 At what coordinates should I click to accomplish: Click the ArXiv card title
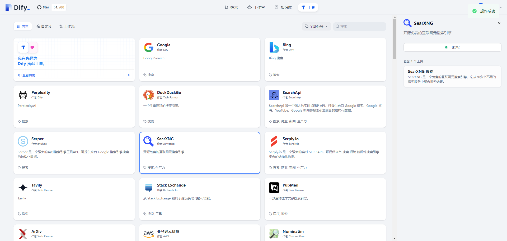(x=36, y=232)
